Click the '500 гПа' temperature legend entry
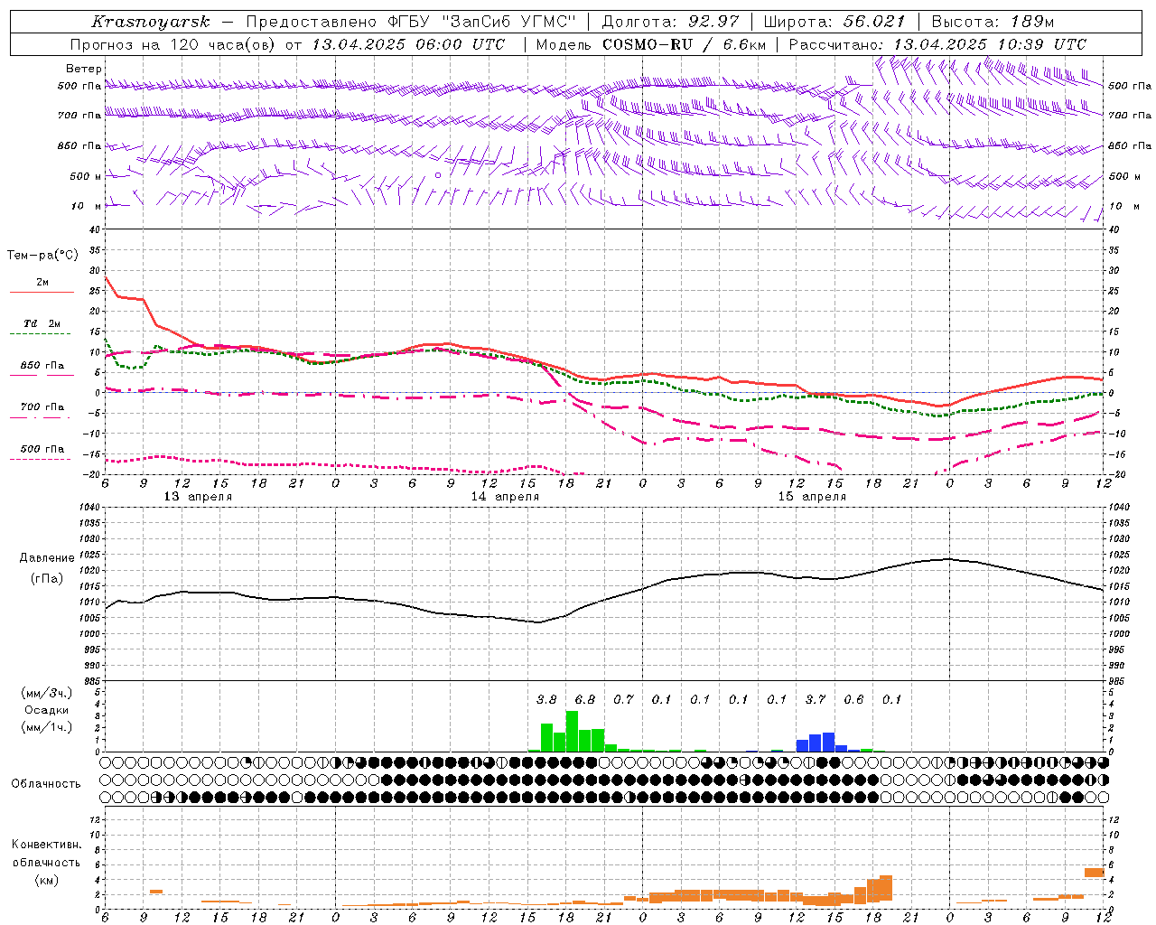The height and width of the screenshot is (925, 1156). point(42,449)
